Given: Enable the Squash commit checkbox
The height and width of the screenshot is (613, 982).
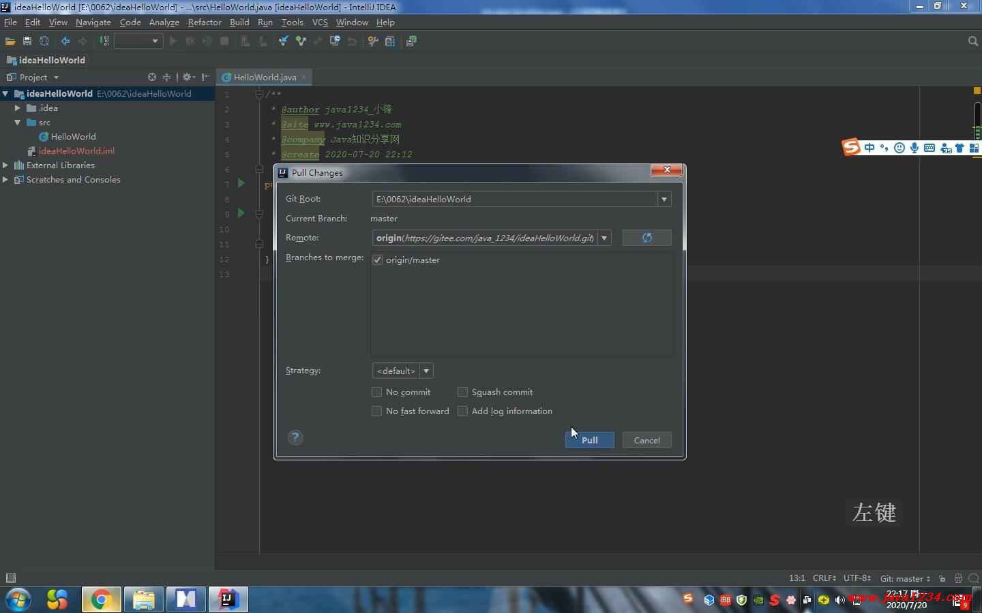Looking at the screenshot, I should pos(462,392).
